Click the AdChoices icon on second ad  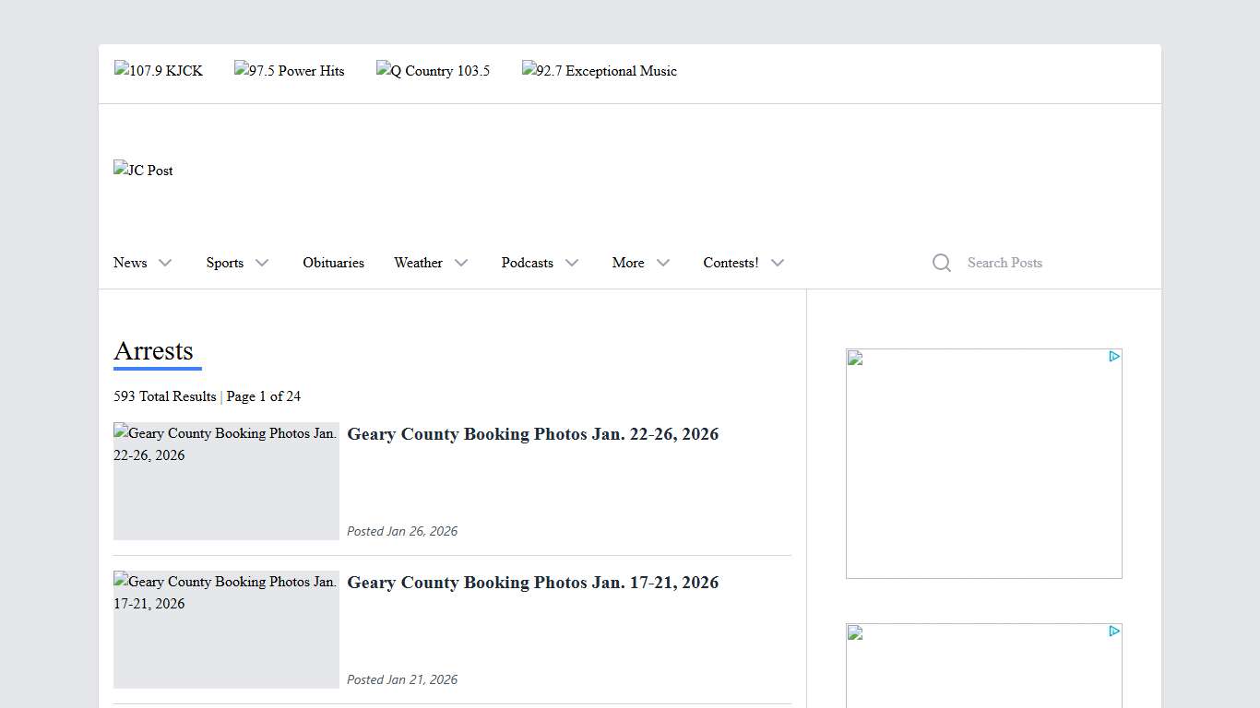pos(1114,631)
